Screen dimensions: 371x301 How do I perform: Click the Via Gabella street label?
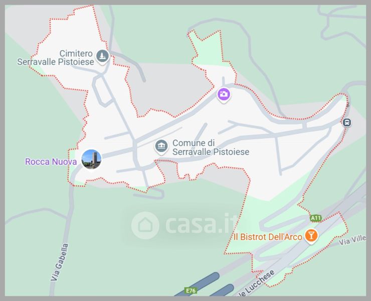click(x=59, y=262)
